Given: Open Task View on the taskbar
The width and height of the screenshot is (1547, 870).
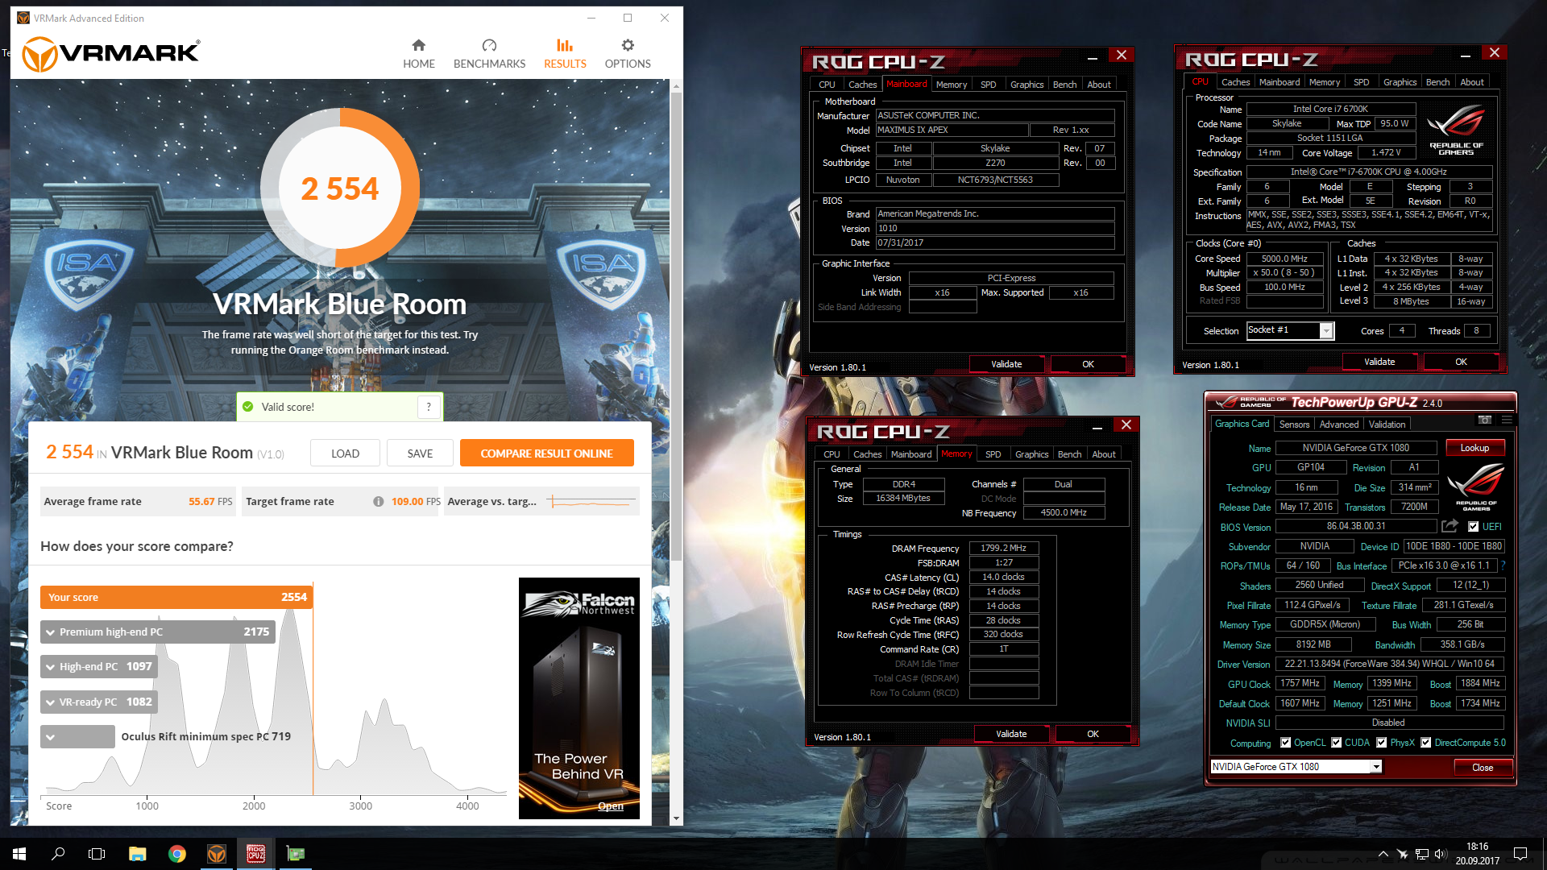Looking at the screenshot, I should click(x=97, y=854).
